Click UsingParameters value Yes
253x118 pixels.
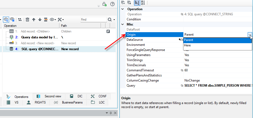point(187,55)
